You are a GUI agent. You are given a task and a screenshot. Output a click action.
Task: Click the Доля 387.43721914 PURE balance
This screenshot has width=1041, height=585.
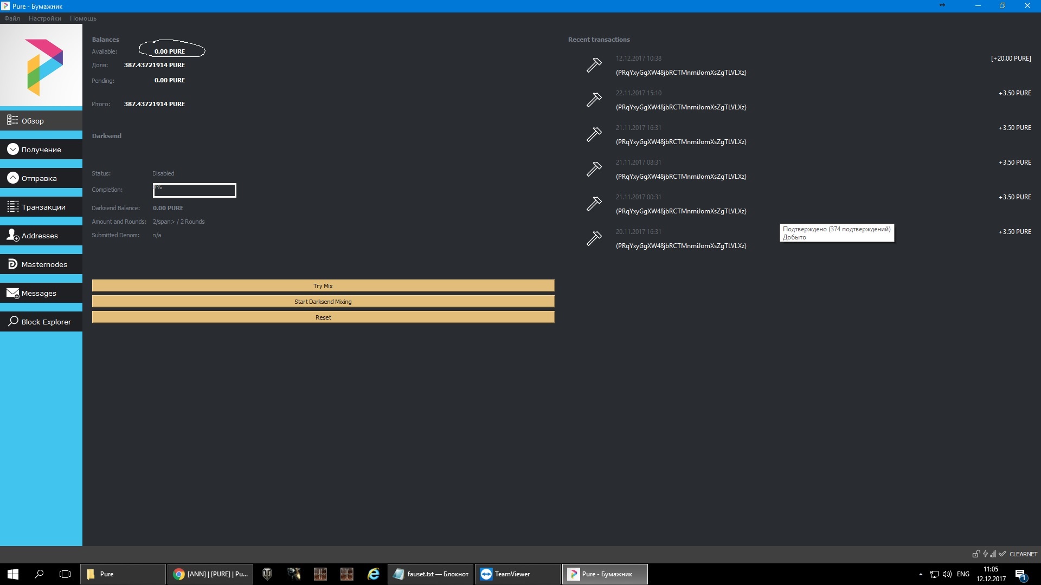pos(155,65)
